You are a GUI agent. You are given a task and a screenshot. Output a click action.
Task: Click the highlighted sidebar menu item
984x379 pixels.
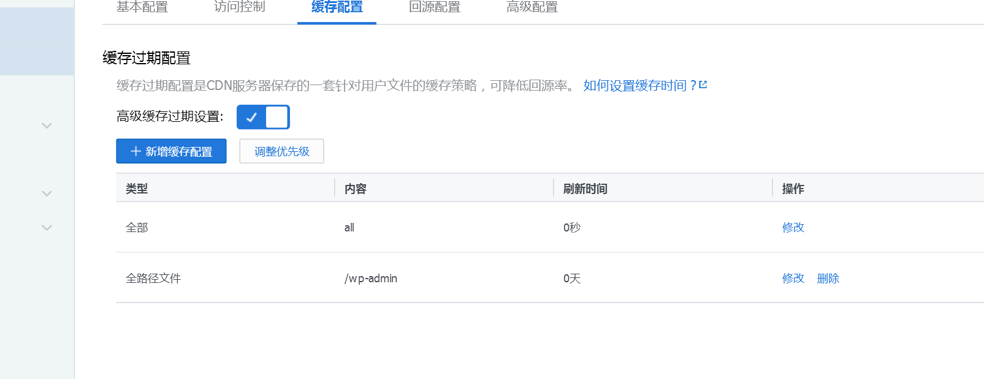click(37, 41)
